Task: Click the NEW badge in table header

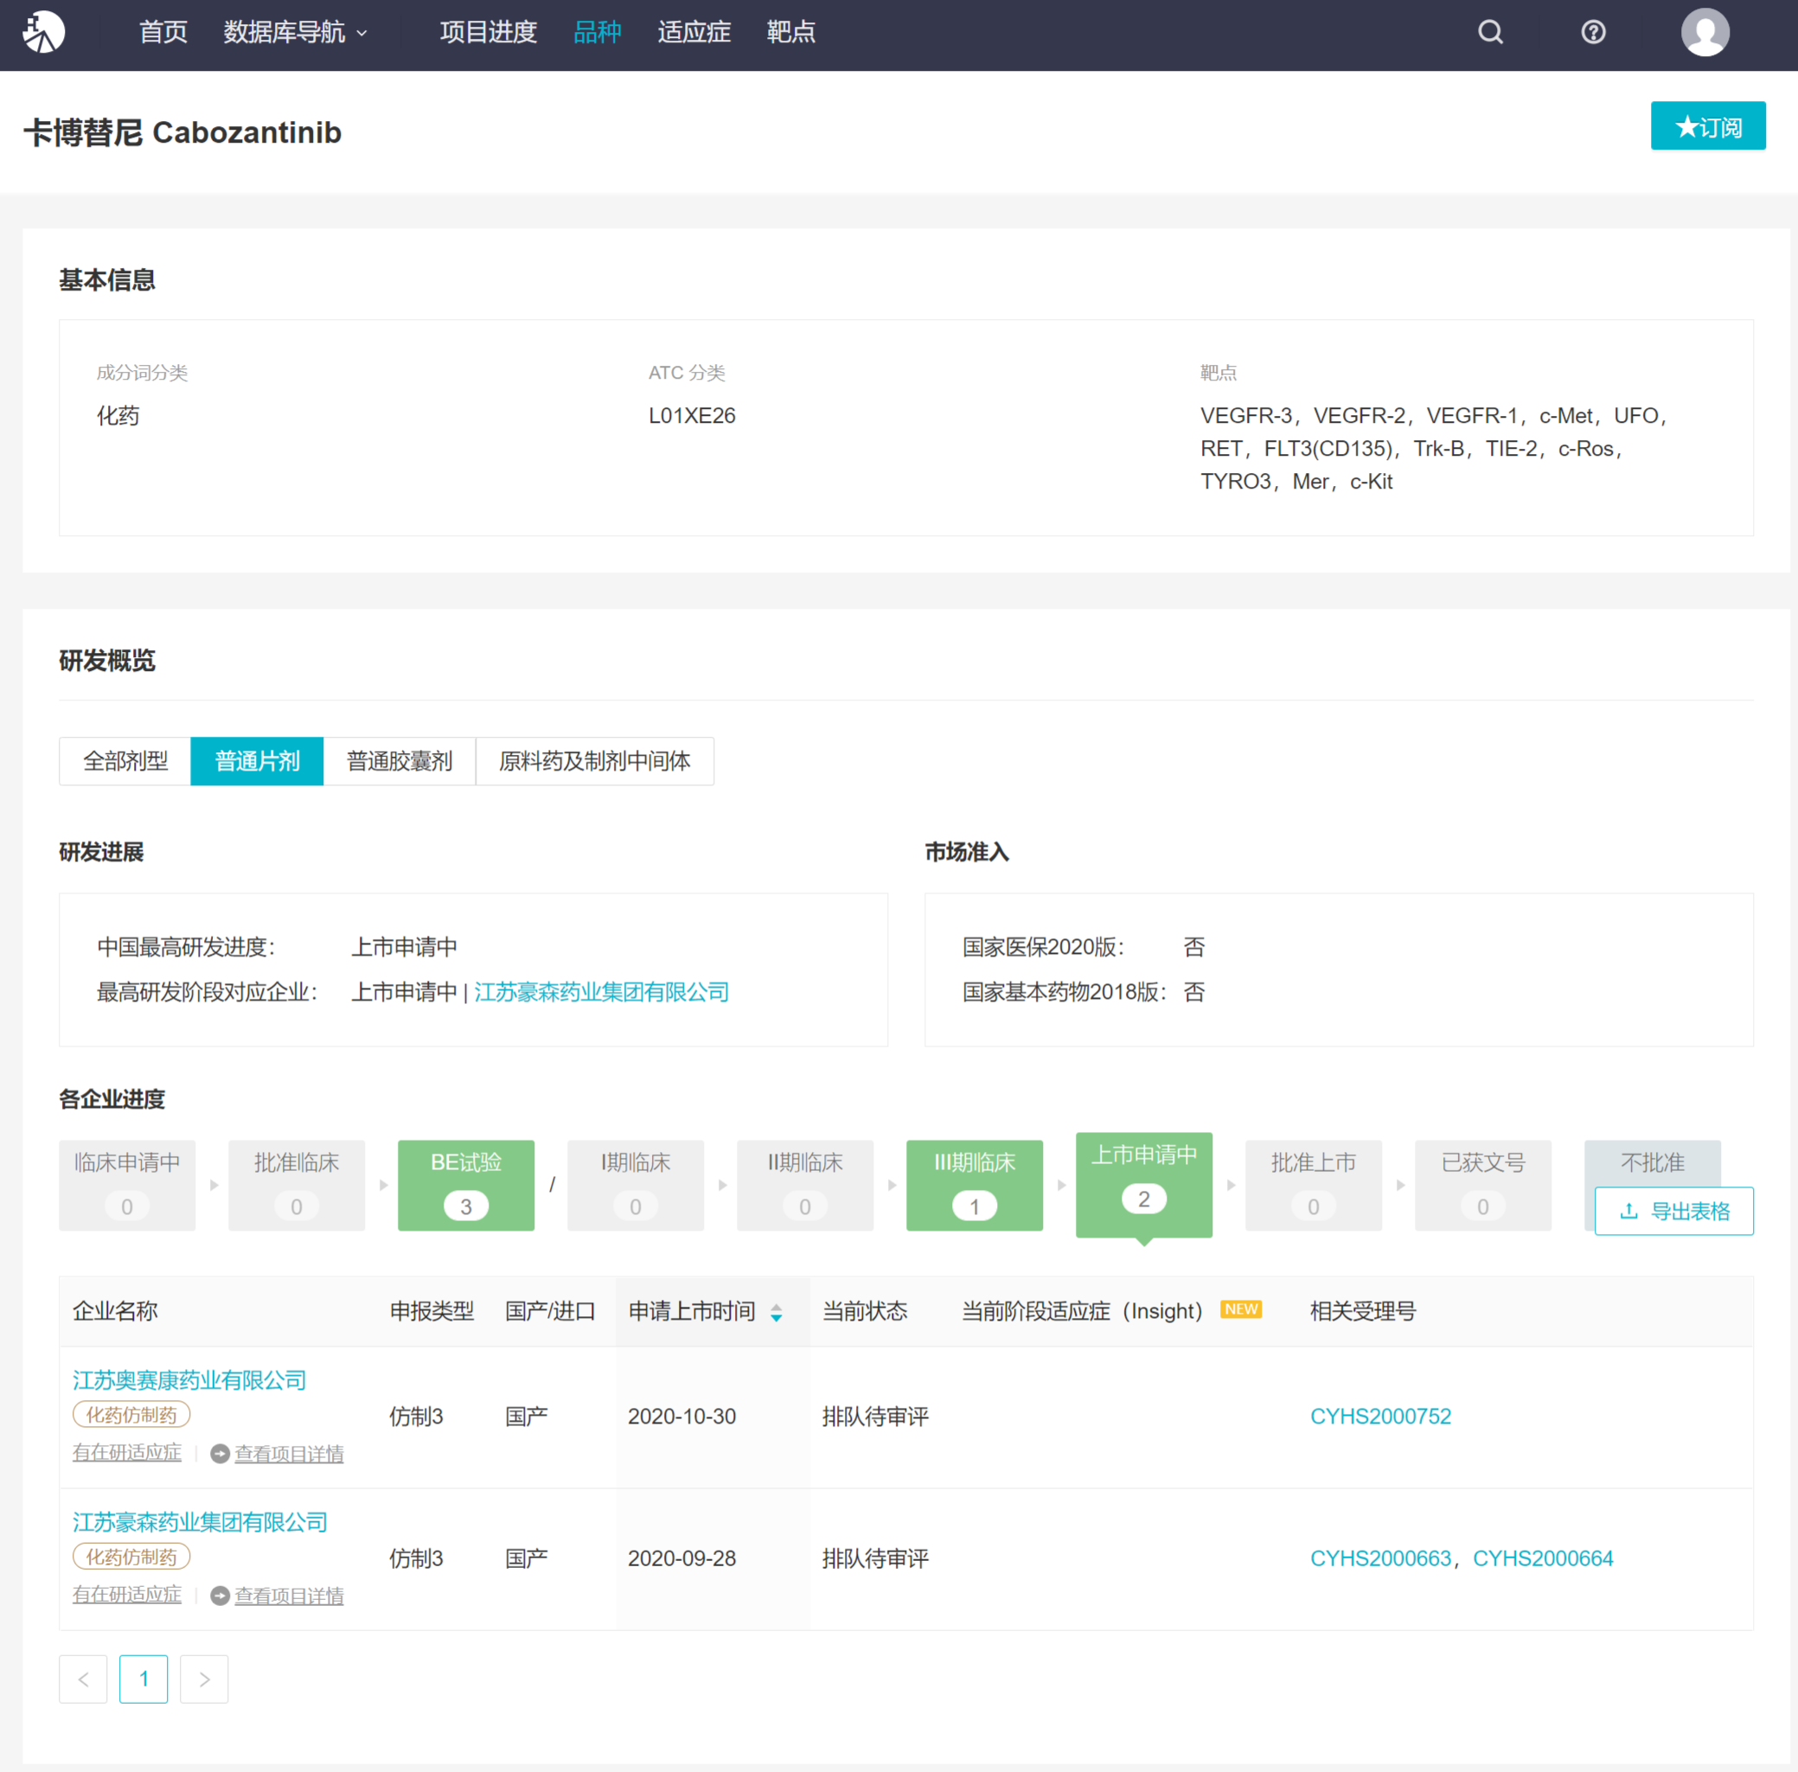Action: [x=1240, y=1309]
